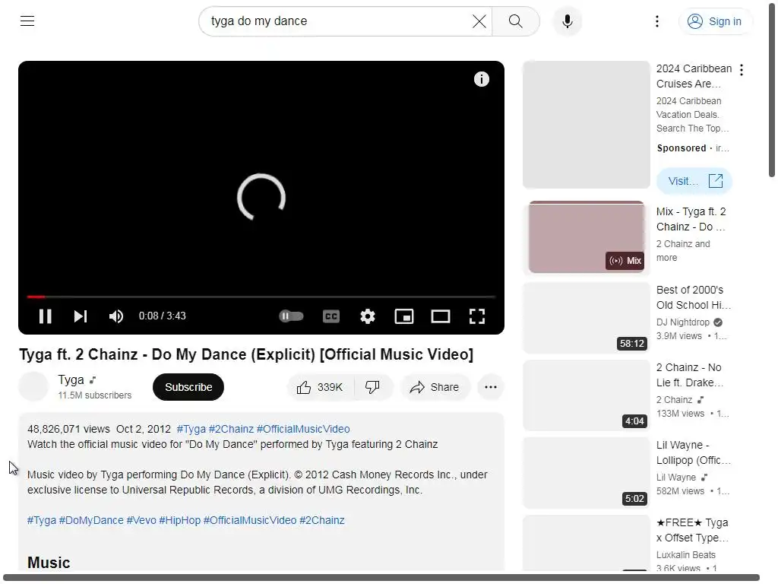Open the #Vevo hashtag

pos(141,520)
